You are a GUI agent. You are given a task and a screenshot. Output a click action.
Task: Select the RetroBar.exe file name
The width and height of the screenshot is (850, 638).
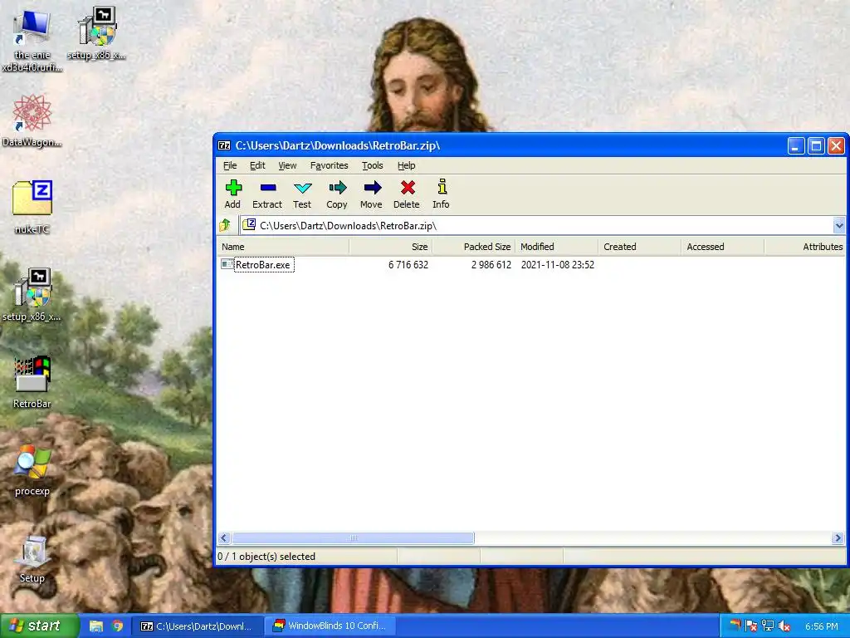[x=263, y=265]
